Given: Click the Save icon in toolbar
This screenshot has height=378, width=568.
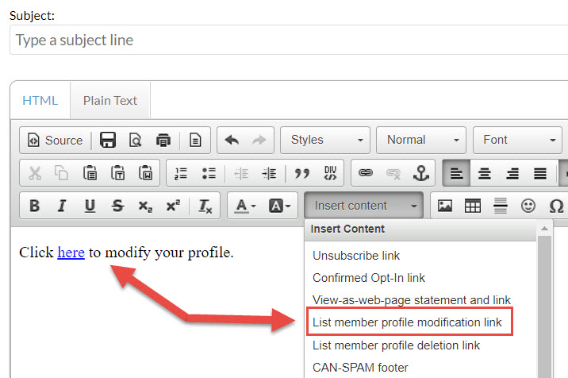Looking at the screenshot, I should pos(108,141).
